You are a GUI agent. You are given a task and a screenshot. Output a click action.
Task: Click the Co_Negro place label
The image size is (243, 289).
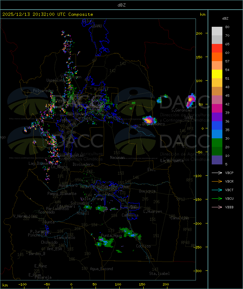click(59, 167)
